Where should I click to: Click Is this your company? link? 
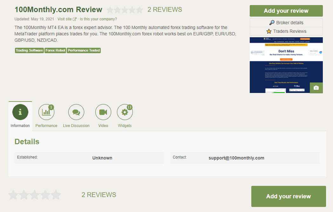tap(98, 19)
